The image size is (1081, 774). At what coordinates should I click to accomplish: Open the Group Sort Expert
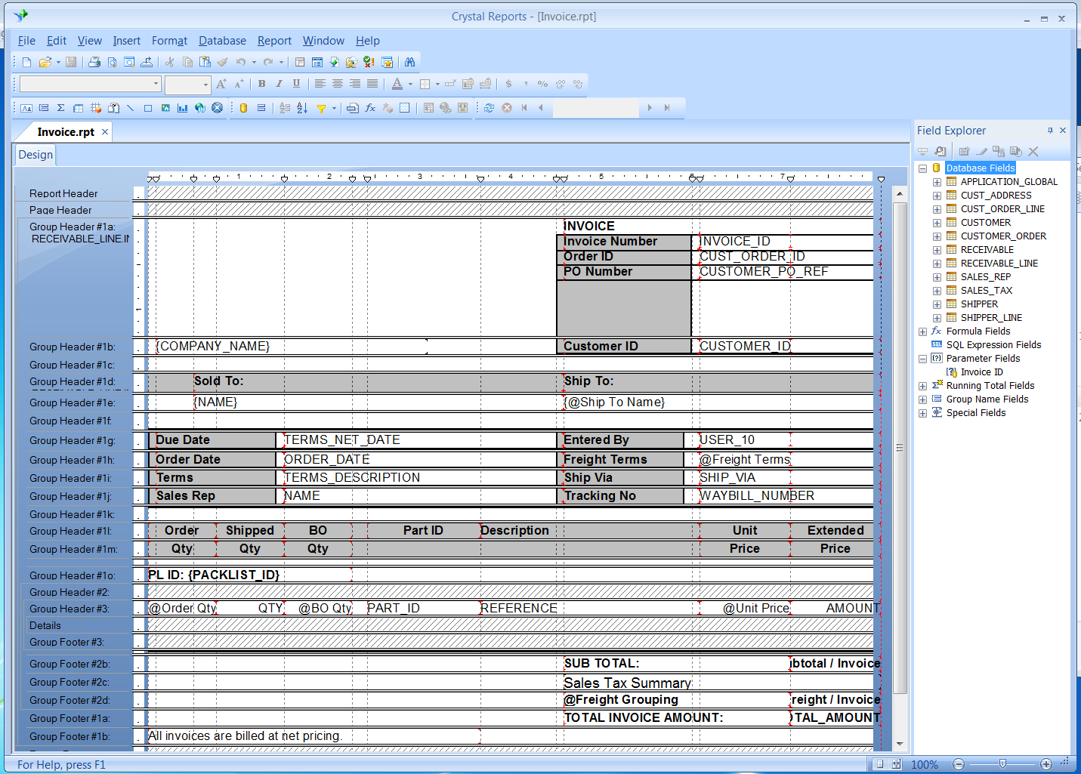[285, 108]
